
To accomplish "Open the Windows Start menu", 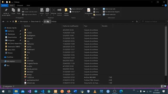I will [3, 91].
